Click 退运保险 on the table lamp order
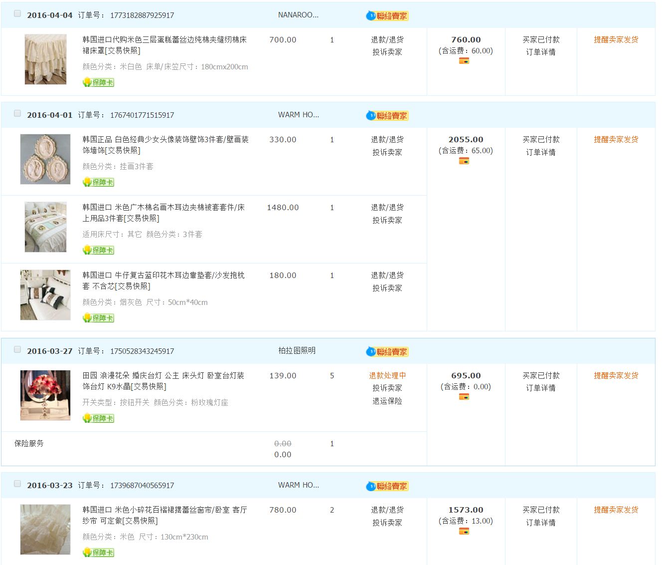This screenshot has width=663, height=565. [x=387, y=401]
